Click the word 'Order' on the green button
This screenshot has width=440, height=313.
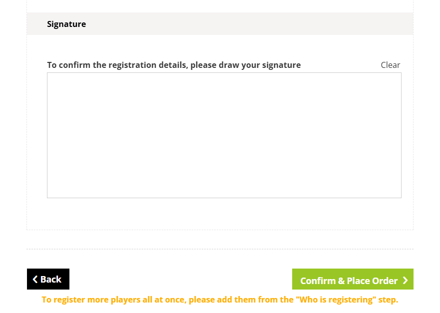coord(385,281)
